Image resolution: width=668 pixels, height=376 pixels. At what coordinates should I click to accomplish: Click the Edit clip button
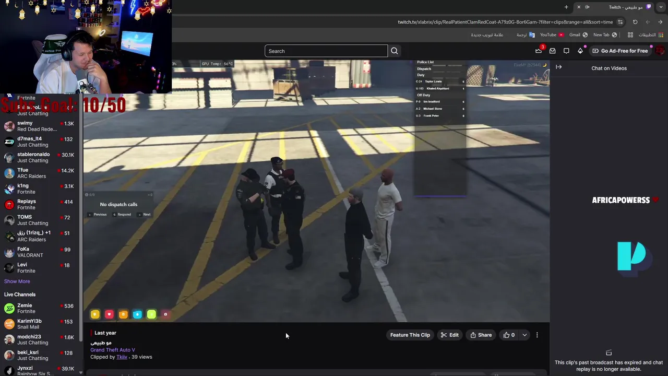(449, 335)
